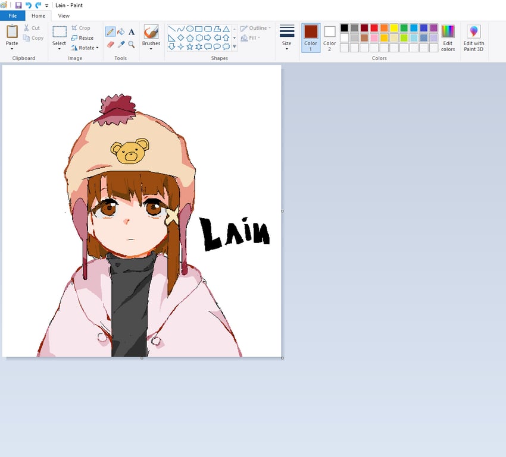Viewport: 506px width, 457px height.
Task: Select the Magnifier tool
Action: click(132, 44)
